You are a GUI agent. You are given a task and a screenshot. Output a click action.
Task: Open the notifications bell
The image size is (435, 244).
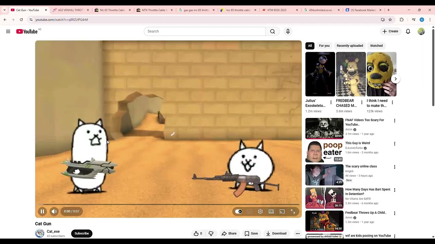coord(408,32)
